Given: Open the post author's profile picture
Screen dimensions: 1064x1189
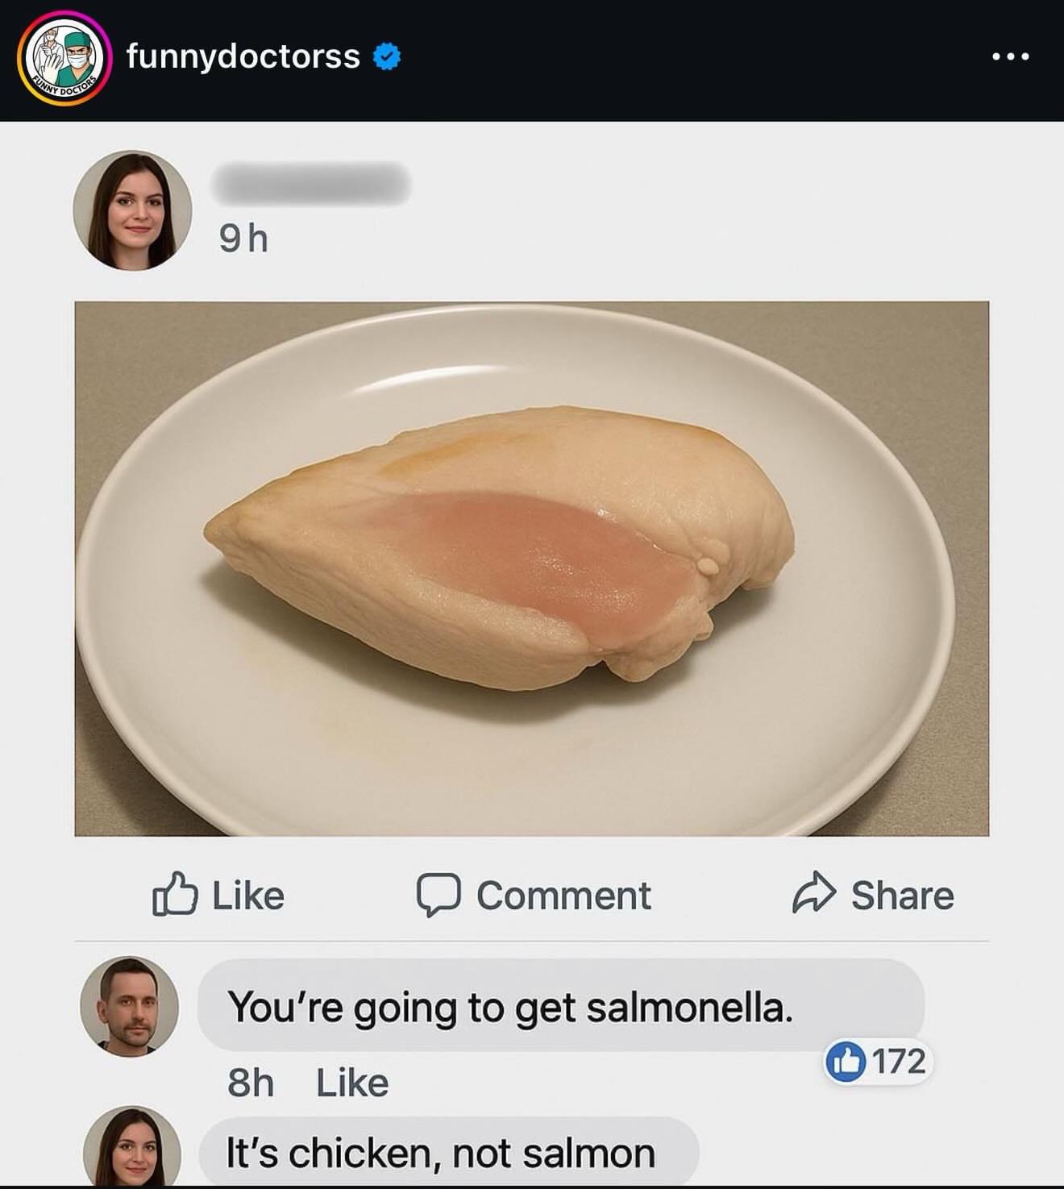Looking at the screenshot, I should coord(132,210).
